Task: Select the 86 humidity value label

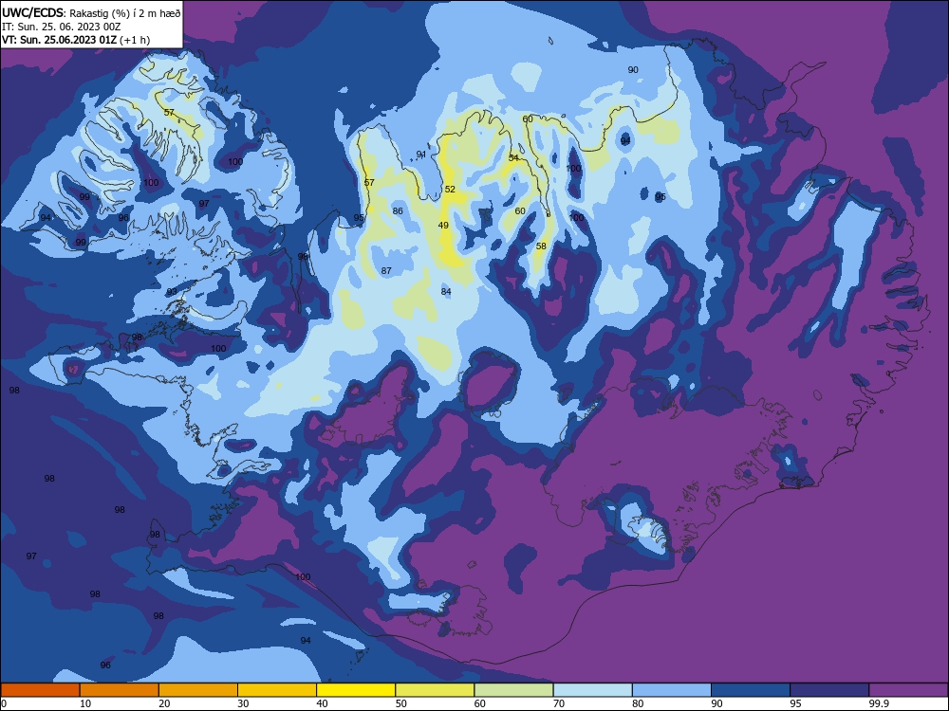Action: pos(398,211)
